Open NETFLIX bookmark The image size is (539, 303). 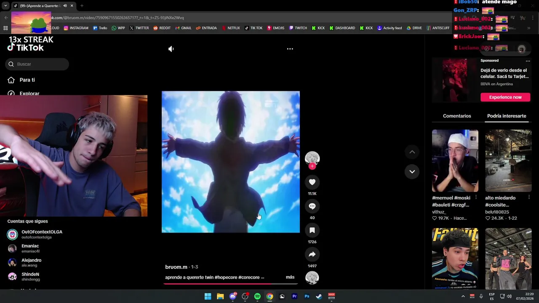[x=230, y=28]
